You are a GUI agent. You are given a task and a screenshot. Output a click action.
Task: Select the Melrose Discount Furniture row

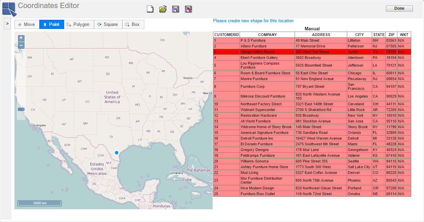click(312, 96)
